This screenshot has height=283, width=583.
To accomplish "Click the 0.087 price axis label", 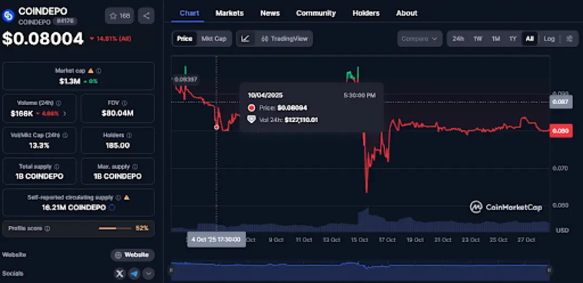I will [561, 101].
